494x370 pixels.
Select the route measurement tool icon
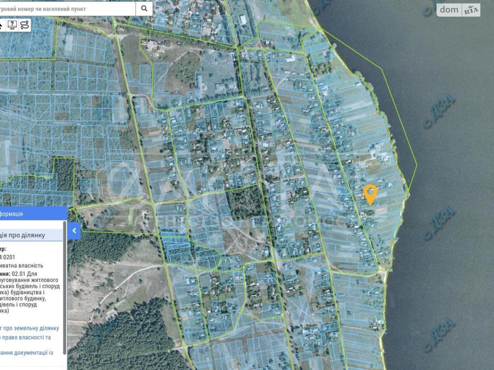[x=24, y=25]
